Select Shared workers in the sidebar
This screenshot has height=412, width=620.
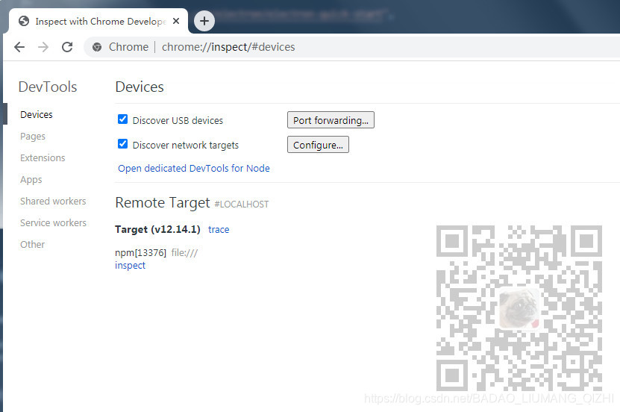coord(53,202)
